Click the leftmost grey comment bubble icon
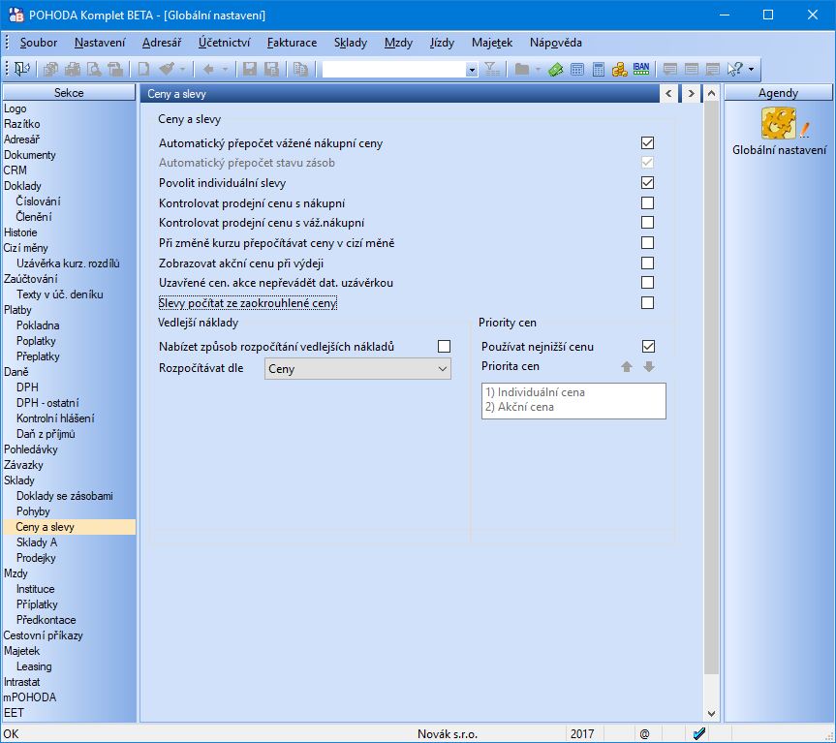The image size is (836, 743). [670, 70]
